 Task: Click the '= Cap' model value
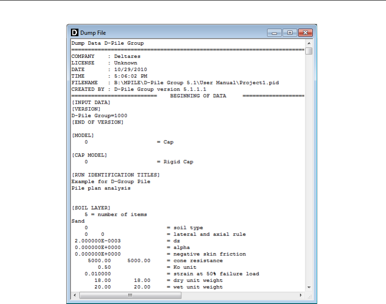pos(165,142)
